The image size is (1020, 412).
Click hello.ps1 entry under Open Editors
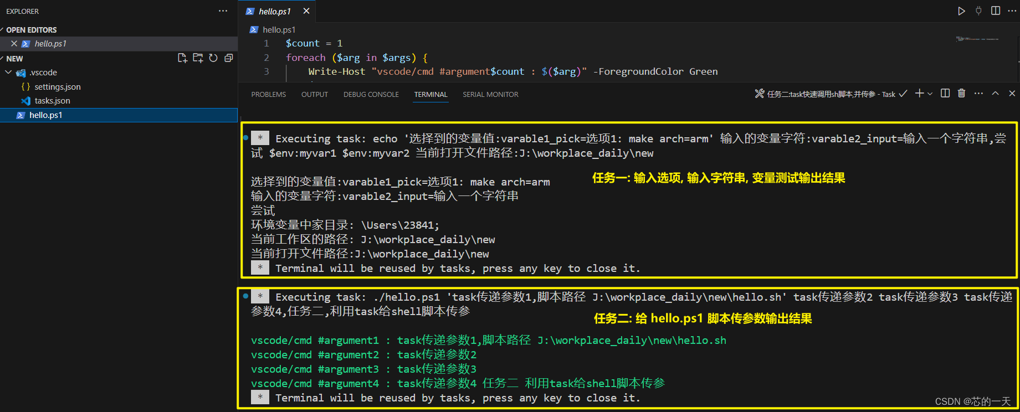coord(50,44)
